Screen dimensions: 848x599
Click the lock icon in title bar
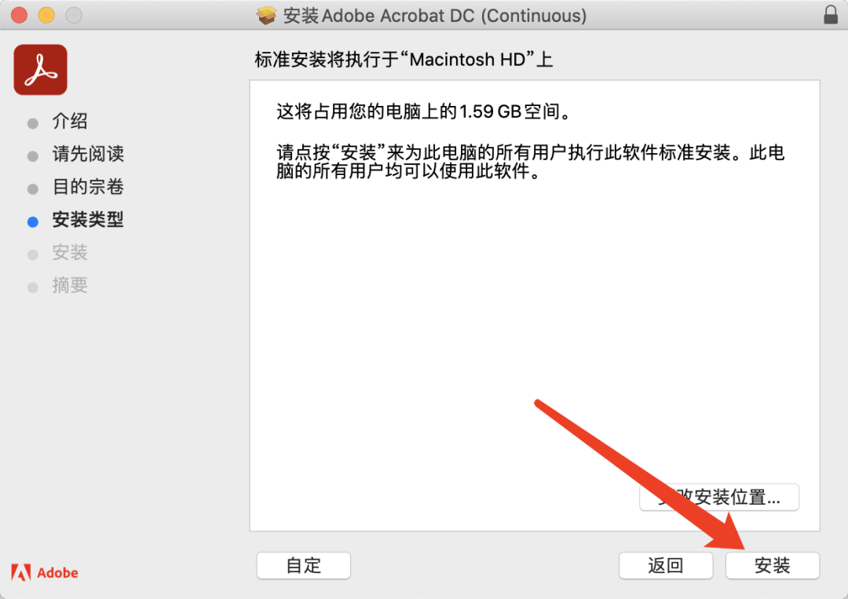pos(831,15)
